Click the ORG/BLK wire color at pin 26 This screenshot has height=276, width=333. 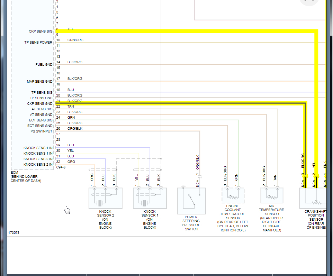click(x=75, y=128)
